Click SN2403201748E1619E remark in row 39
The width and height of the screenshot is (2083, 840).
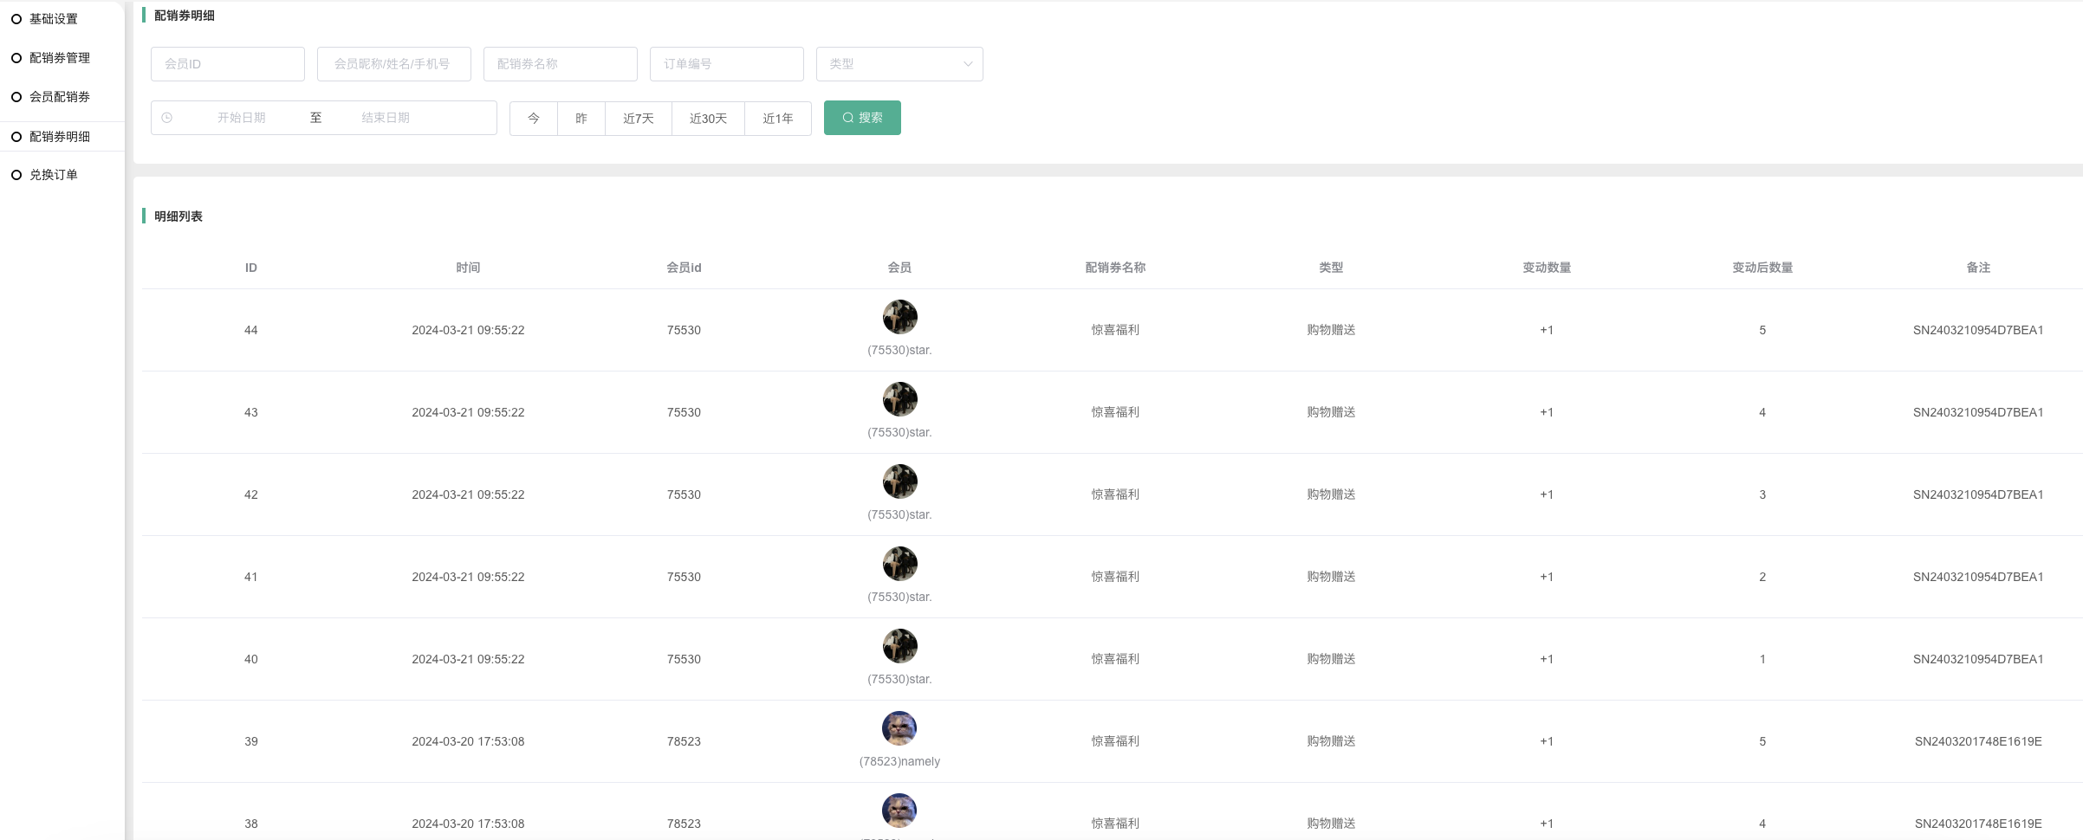[1978, 741]
